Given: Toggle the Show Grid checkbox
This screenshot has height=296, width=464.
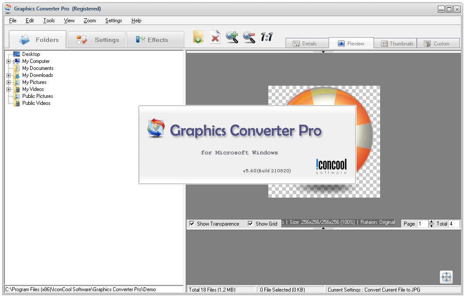Looking at the screenshot, I should (x=250, y=223).
